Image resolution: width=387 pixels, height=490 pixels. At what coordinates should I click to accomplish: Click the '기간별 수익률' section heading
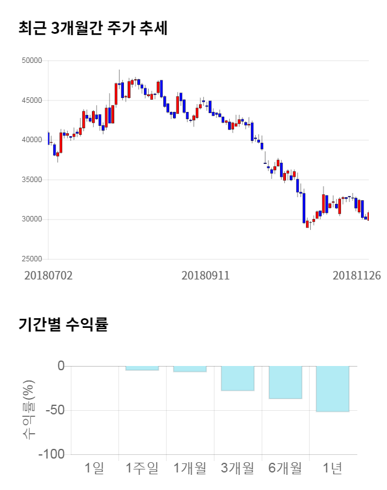(x=63, y=324)
